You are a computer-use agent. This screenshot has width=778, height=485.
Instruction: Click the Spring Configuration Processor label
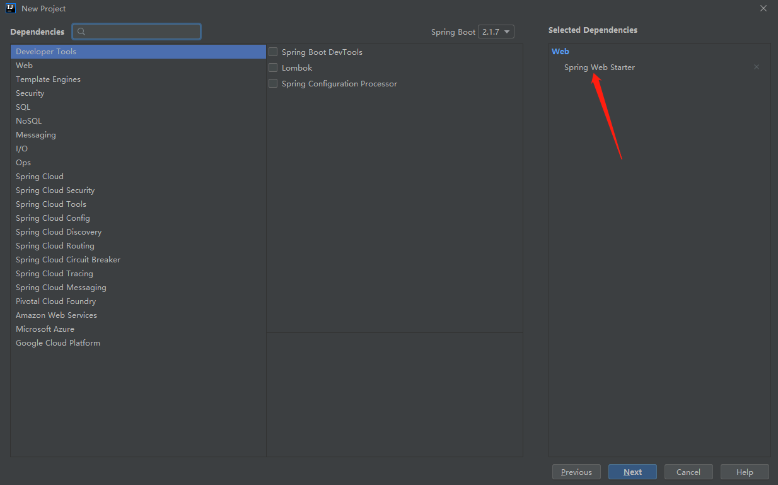pos(339,84)
